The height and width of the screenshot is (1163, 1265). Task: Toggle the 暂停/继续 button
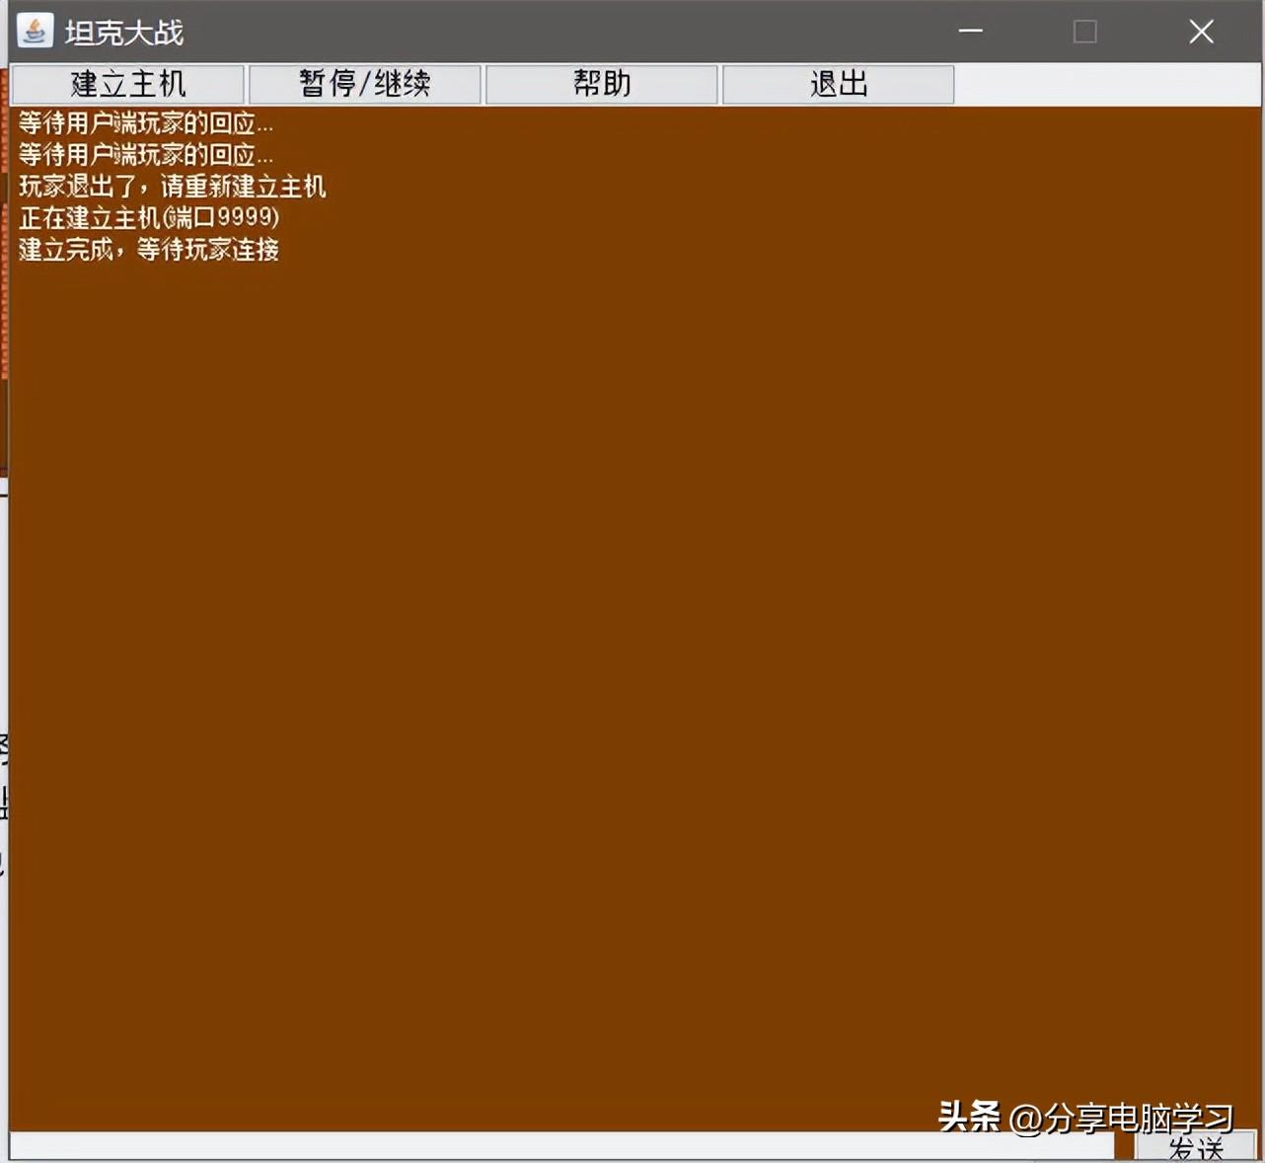pyautogui.click(x=365, y=84)
